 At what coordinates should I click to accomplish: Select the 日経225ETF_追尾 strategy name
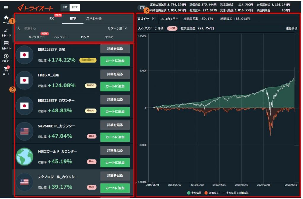click(x=51, y=50)
